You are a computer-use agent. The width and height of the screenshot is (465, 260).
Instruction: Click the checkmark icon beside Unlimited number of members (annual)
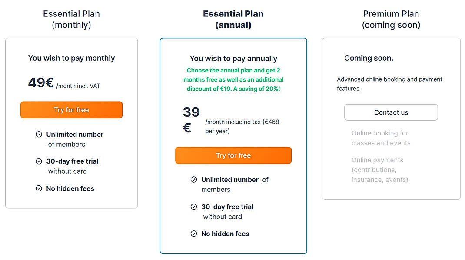[x=193, y=179]
